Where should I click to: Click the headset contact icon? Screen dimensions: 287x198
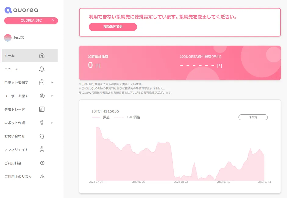pyautogui.click(x=42, y=136)
